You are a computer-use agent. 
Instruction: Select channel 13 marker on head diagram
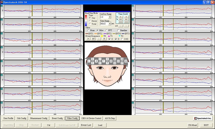click(x=118, y=61)
